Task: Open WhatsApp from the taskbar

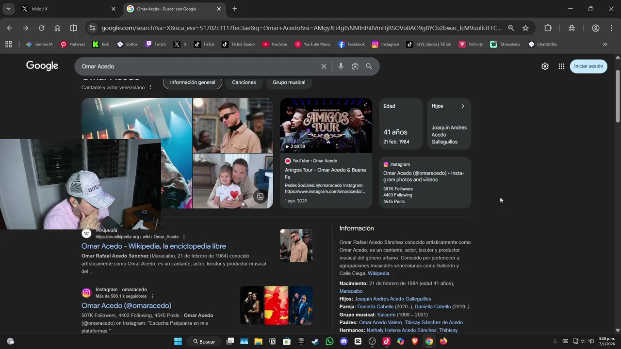Action: click(329, 341)
